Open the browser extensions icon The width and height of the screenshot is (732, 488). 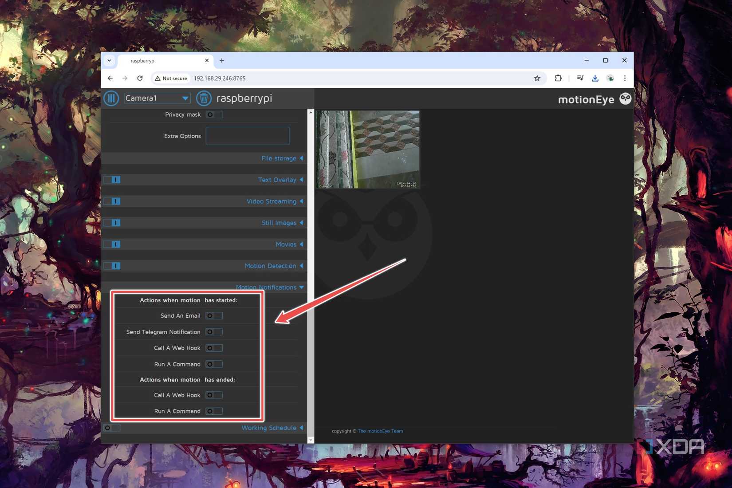pyautogui.click(x=558, y=78)
